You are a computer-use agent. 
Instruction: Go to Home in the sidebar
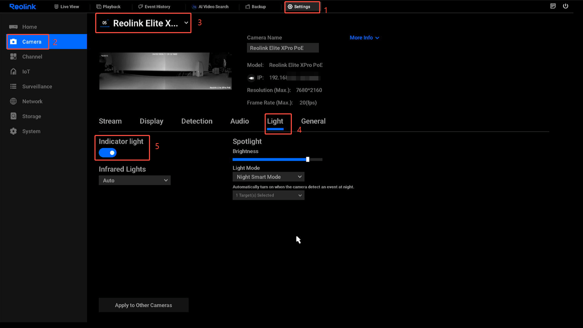[29, 27]
